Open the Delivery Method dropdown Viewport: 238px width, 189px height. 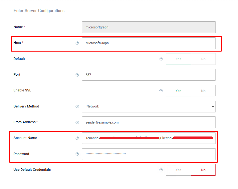149,106
